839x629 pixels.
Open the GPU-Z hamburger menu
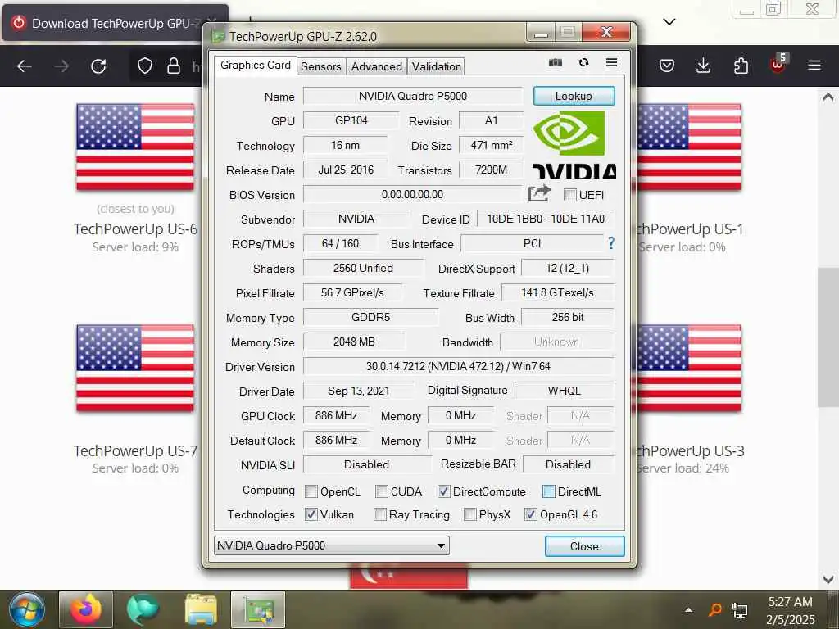coord(611,62)
